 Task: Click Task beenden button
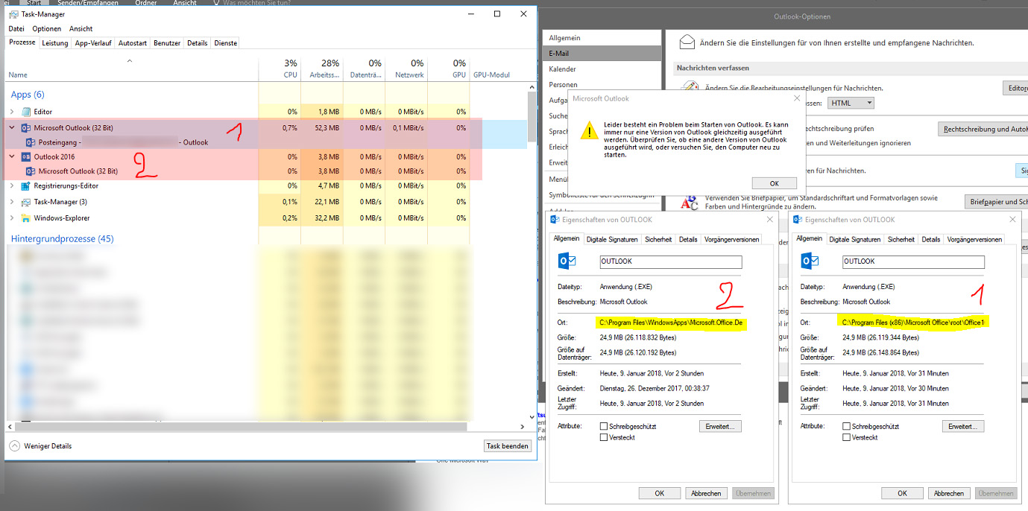coord(508,446)
